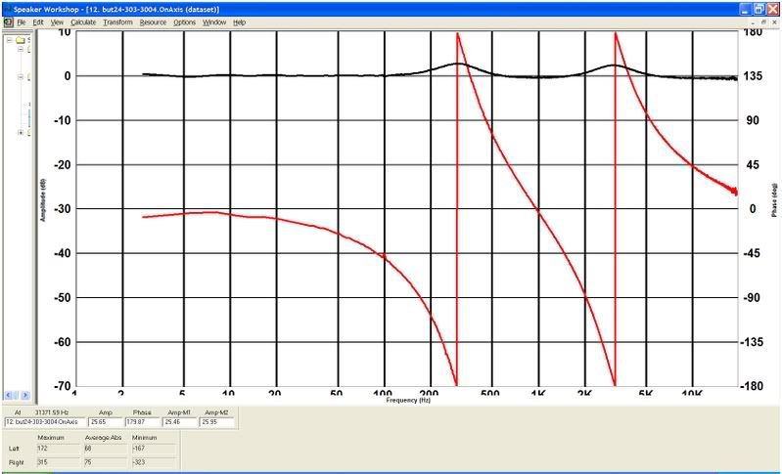Collapse the second-level tree node below root
The height and width of the screenshot is (474, 782).
pyautogui.click(x=21, y=49)
